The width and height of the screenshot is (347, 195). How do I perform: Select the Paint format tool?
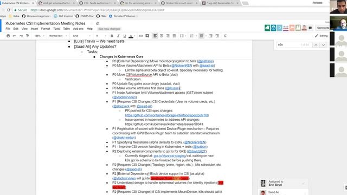(x=28, y=36)
